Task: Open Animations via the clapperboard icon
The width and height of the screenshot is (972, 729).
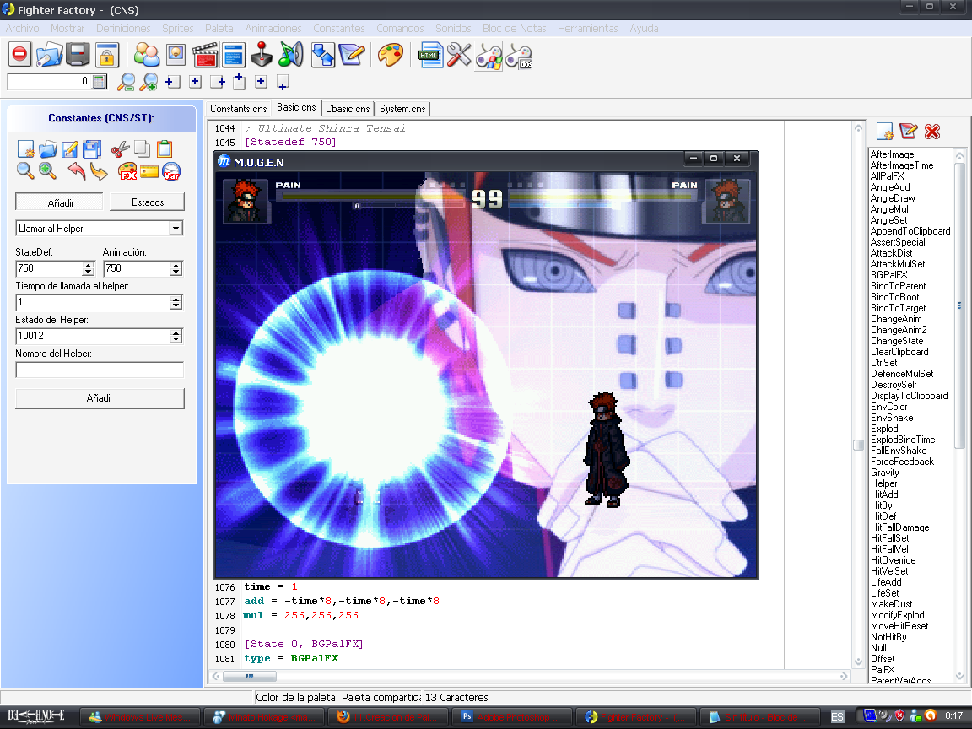Action: point(204,55)
